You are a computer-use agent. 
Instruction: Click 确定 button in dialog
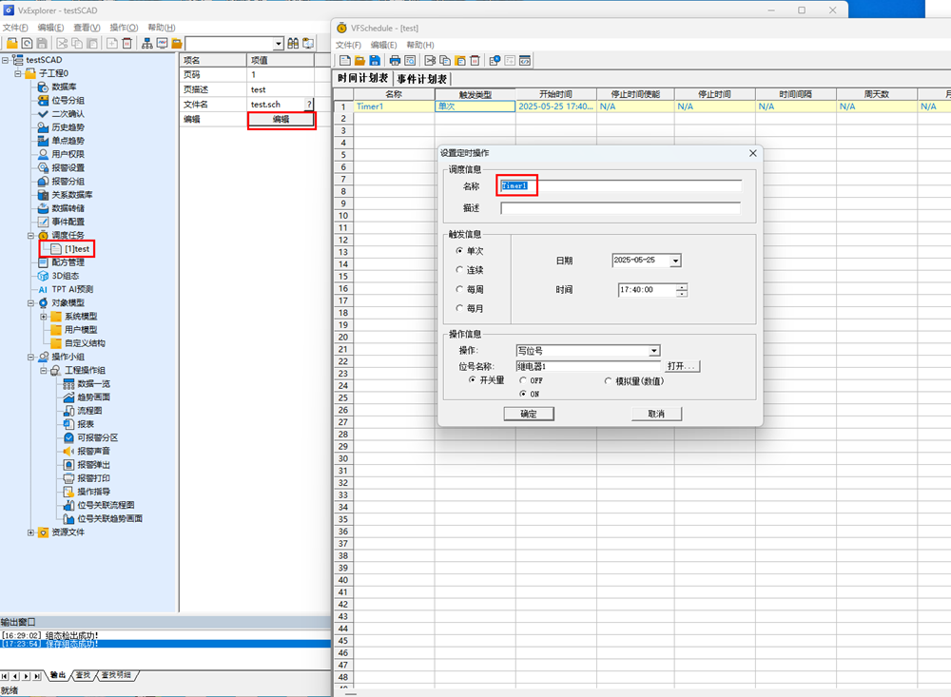point(528,414)
